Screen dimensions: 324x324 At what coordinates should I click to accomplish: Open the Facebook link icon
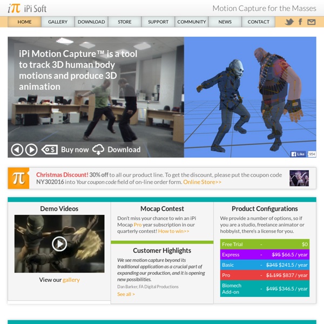pyautogui.click(x=300, y=22)
